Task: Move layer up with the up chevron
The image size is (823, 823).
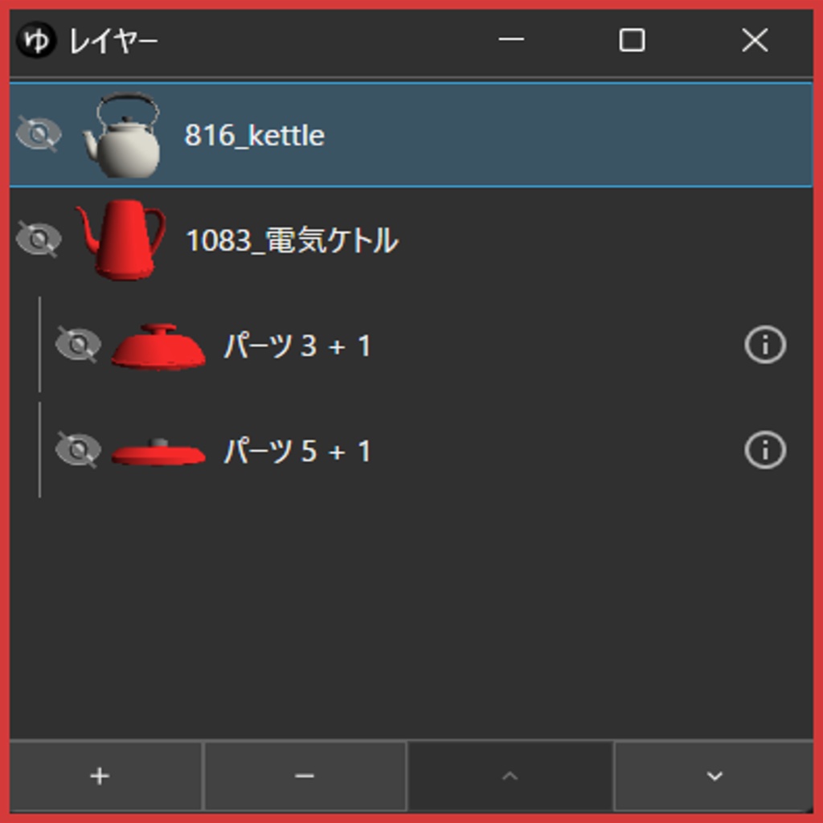Action: coord(510,776)
